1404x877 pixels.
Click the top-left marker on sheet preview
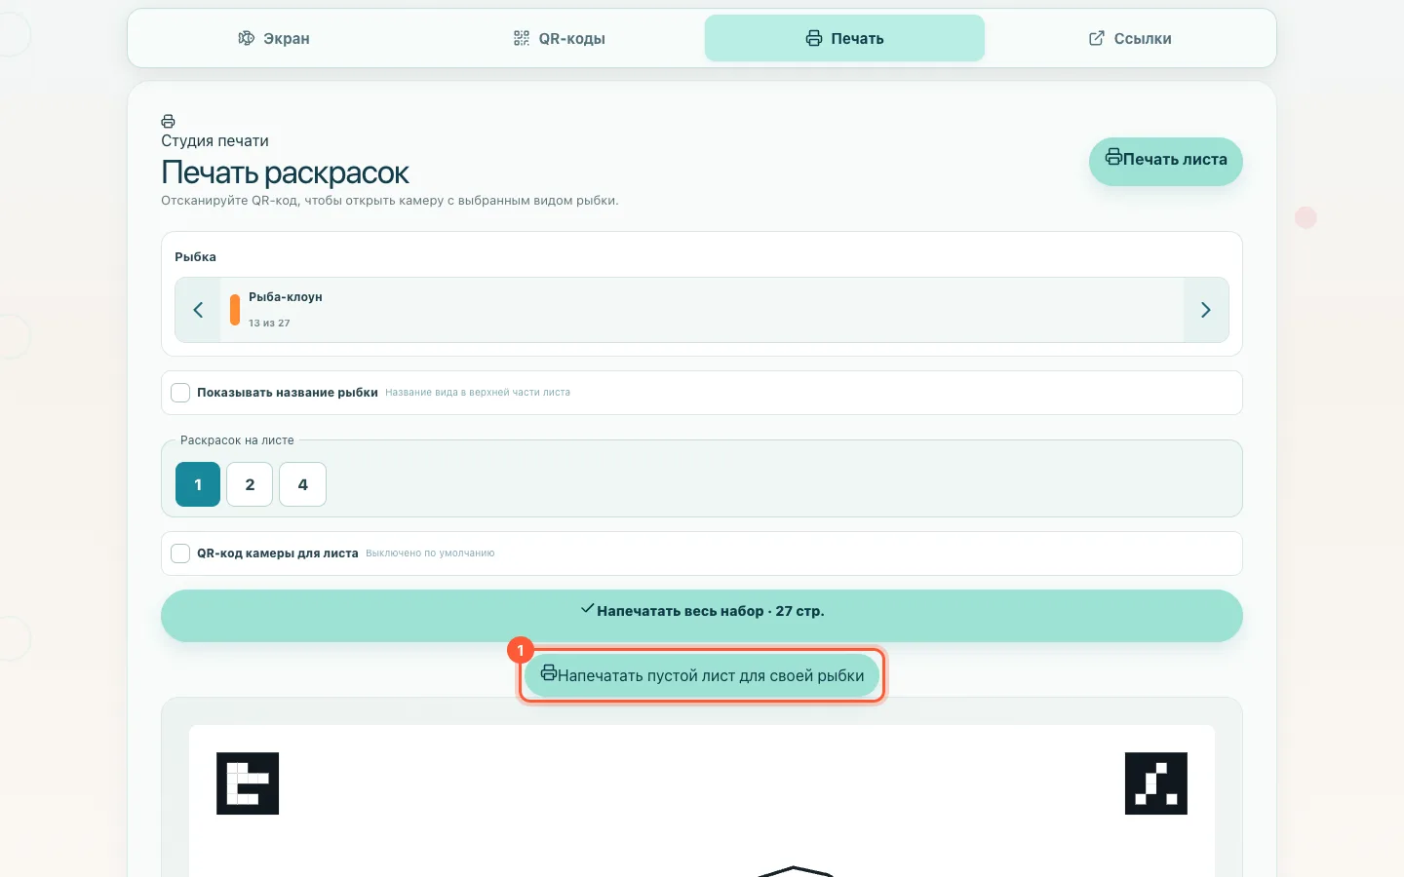pos(248,783)
